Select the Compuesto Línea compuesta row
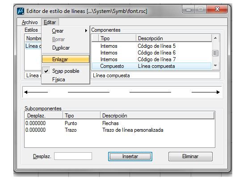Screen dimensions: 239x180 151,66
